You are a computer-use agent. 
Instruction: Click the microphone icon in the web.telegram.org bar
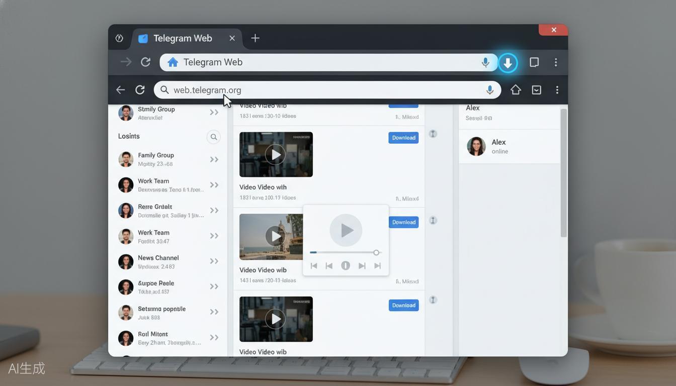point(490,90)
